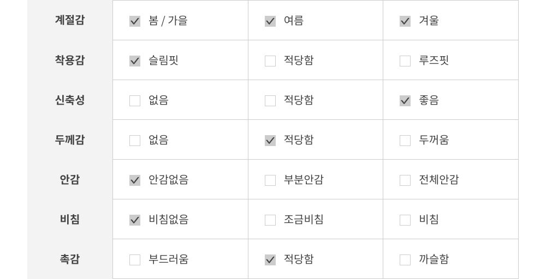Uncheck 적당함 in the 두께감 row
Viewport: 546px width, 279px height.
[x=270, y=141]
